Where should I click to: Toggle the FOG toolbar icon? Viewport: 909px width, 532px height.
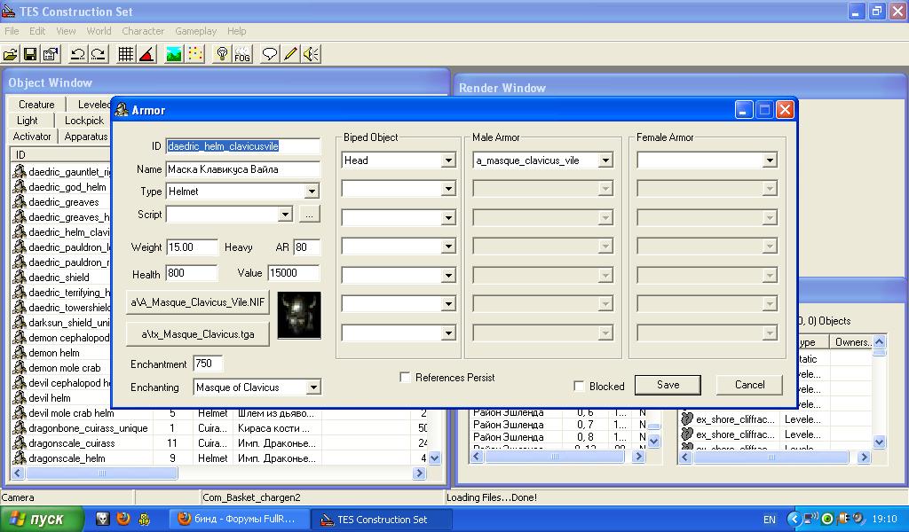[x=243, y=54]
